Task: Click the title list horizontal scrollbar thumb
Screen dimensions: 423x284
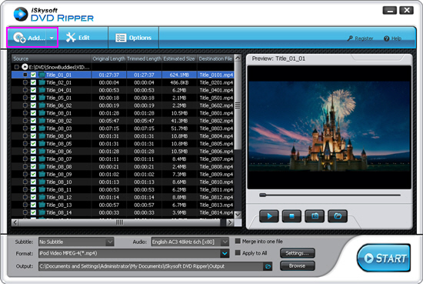Action: 120,222
